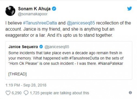Open the [THREAD] text in quoted tweet
Viewport: 137px width, 99px height.
click(18, 74)
